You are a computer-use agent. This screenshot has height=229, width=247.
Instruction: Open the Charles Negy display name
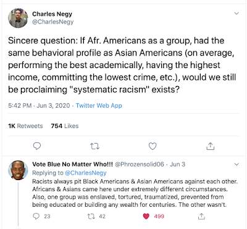(x=52, y=14)
